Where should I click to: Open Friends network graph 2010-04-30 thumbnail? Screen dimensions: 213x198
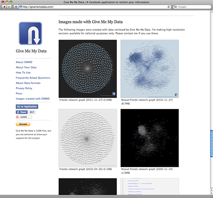[88, 138]
